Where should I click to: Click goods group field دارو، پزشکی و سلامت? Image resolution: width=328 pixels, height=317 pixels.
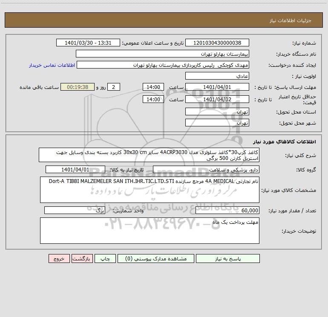pyautogui.click(x=206, y=170)
